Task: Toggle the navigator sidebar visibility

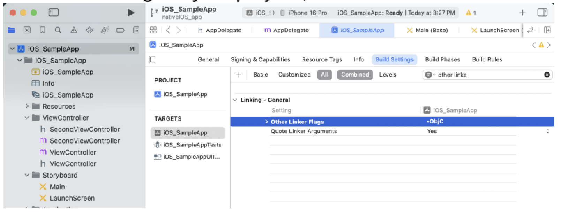Action: [53, 13]
